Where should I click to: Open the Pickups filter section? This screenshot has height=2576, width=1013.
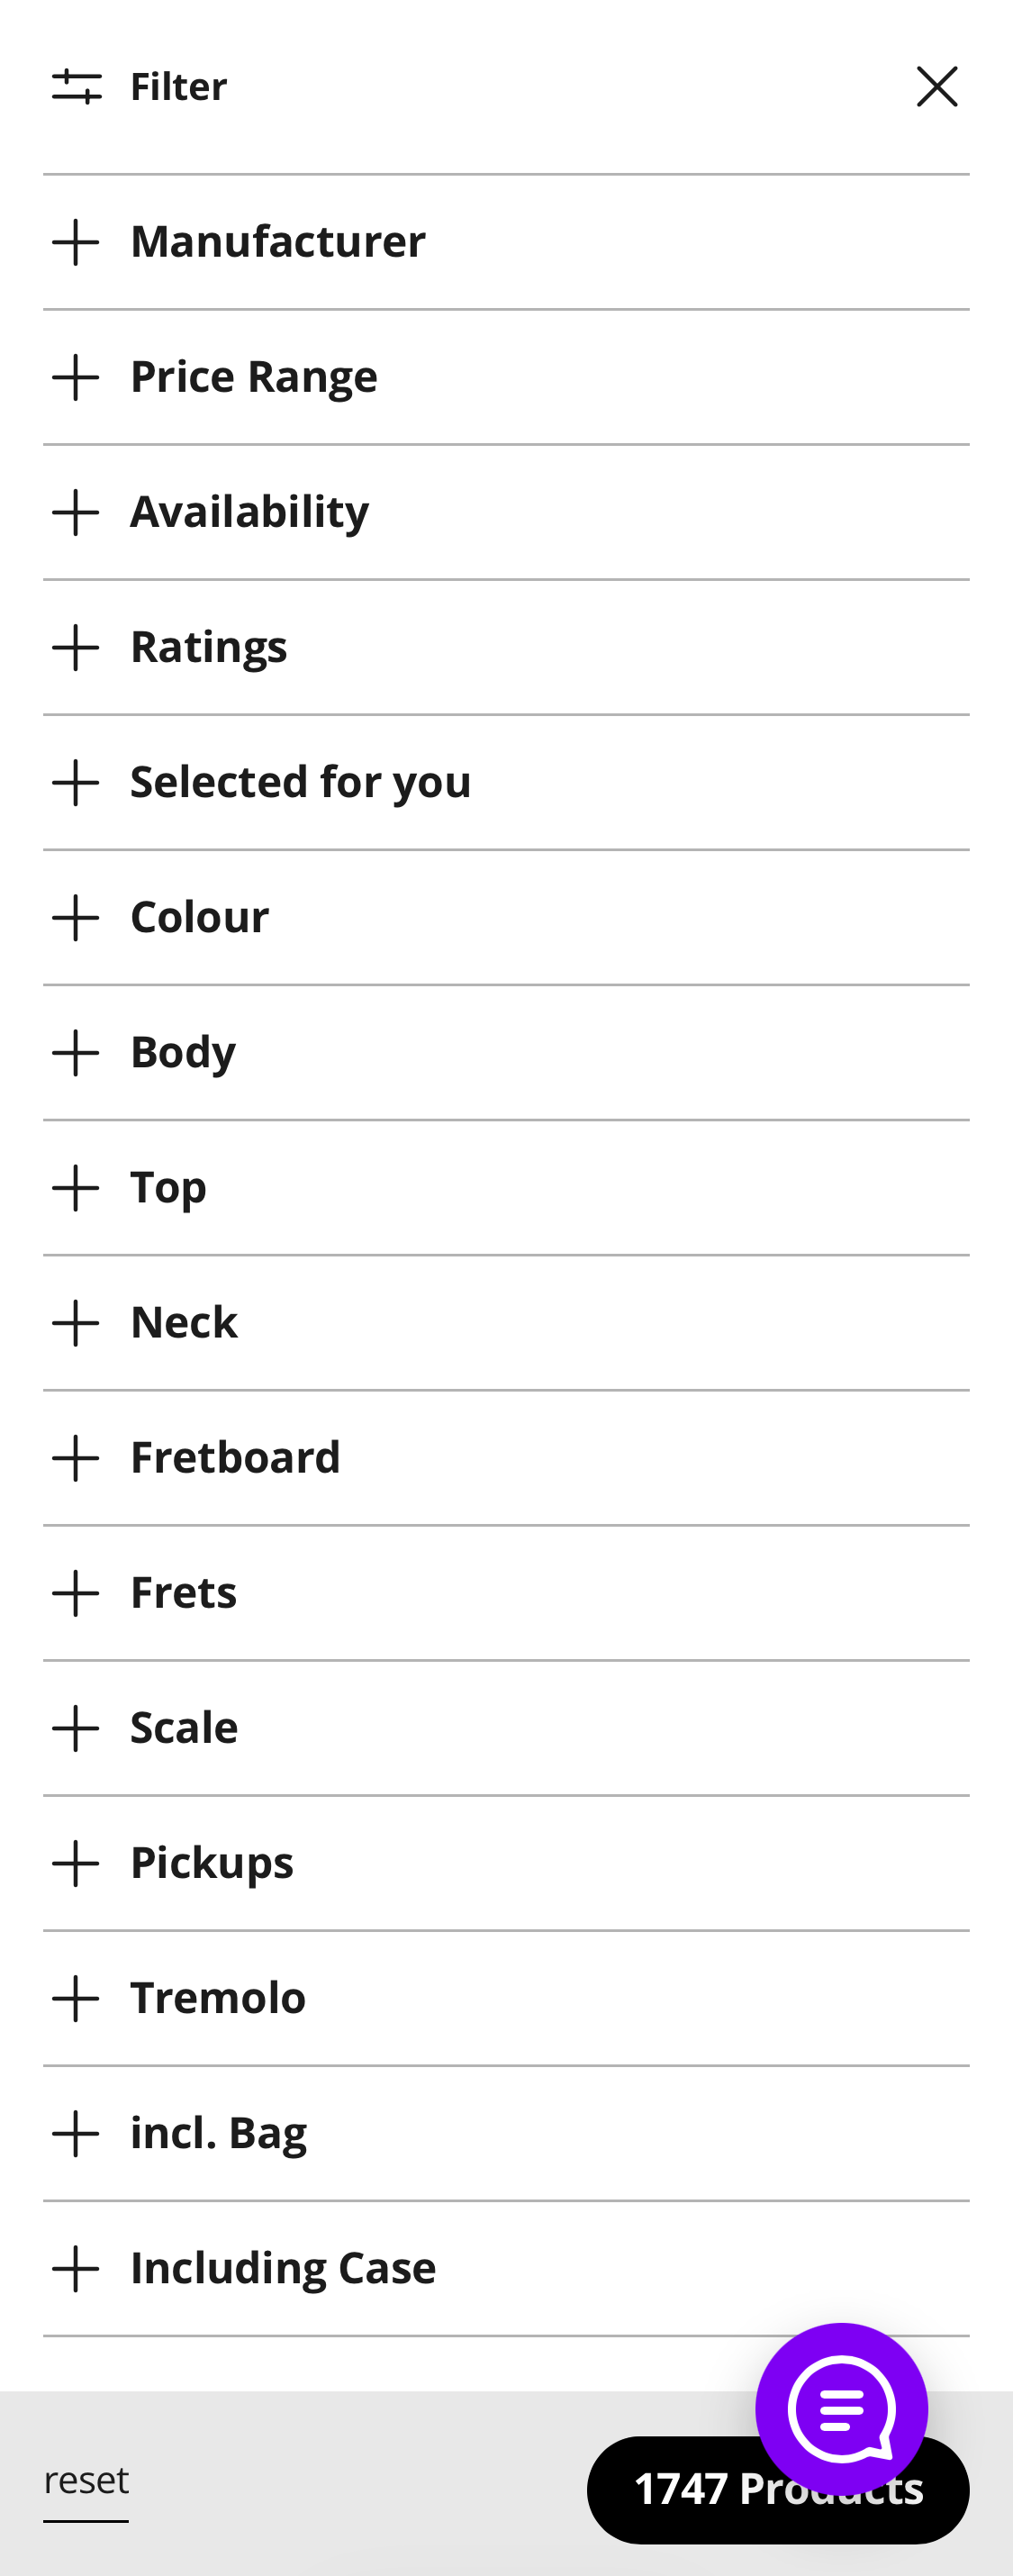(x=212, y=1862)
